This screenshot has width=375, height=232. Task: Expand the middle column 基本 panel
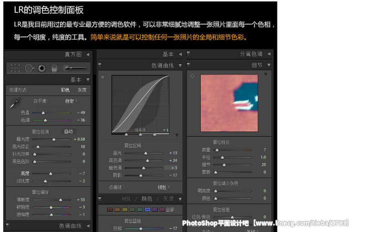pyautogui.click(x=180, y=54)
